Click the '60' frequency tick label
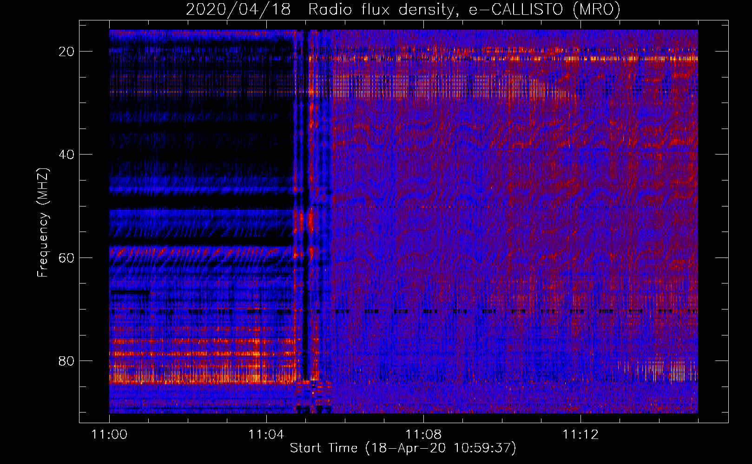752x464 pixels. pyautogui.click(x=66, y=258)
